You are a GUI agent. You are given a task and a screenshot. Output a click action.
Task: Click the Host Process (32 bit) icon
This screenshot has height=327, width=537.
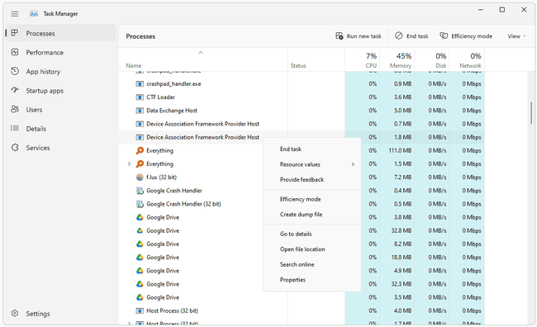pos(140,311)
